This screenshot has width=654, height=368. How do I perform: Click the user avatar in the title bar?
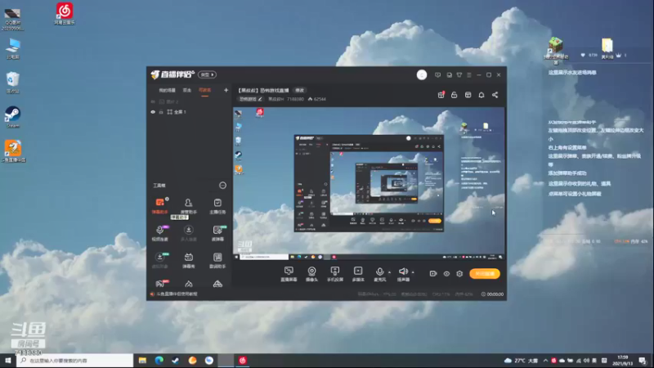click(x=422, y=74)
